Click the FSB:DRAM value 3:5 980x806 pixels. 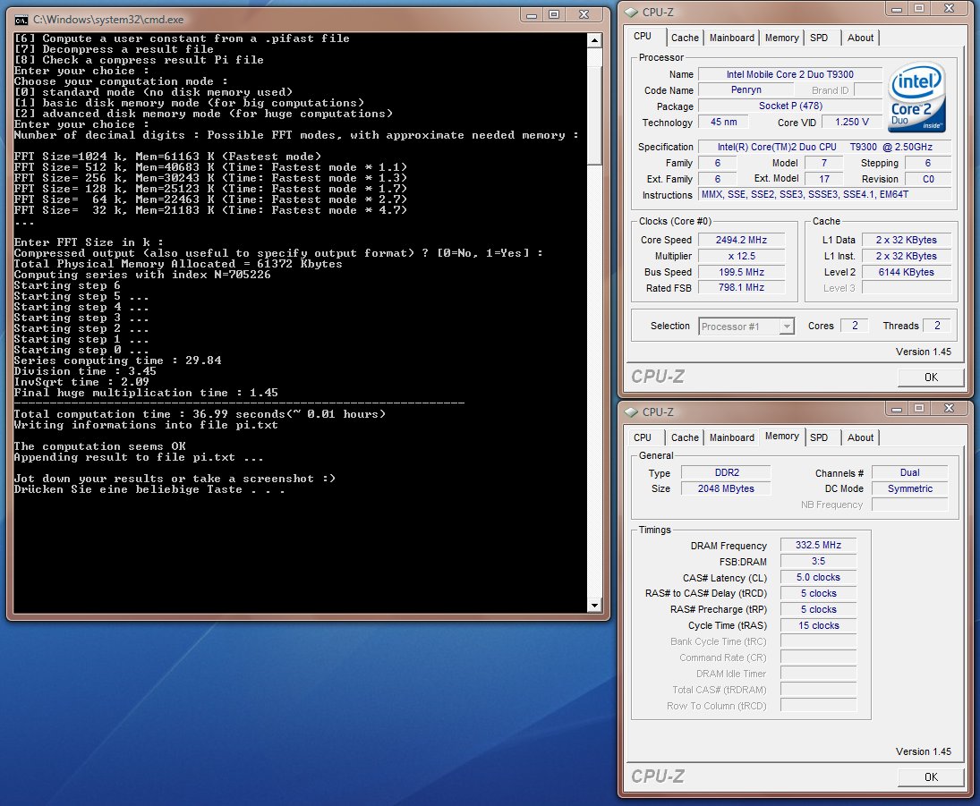(818, 562)
